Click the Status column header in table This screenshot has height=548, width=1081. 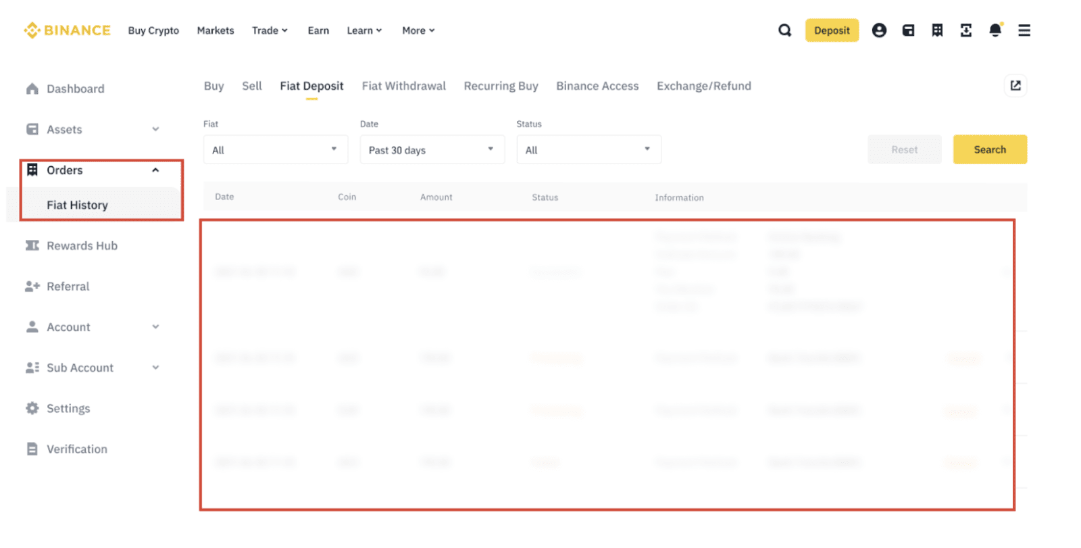pyautogui.click(x=545, y=197)
